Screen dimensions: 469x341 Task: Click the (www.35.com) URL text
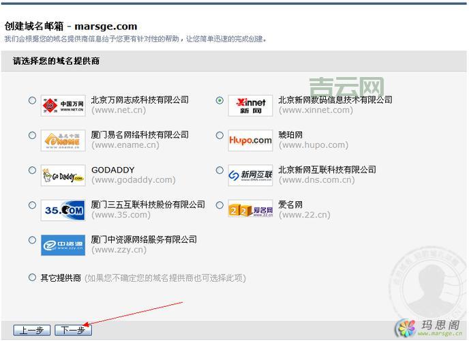[121, 215]
